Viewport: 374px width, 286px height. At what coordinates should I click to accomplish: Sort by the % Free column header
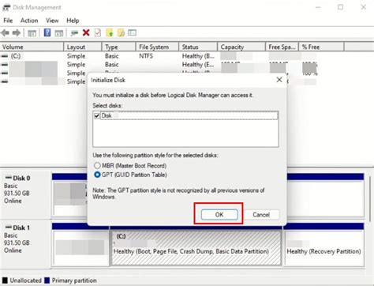coord(321,47)
